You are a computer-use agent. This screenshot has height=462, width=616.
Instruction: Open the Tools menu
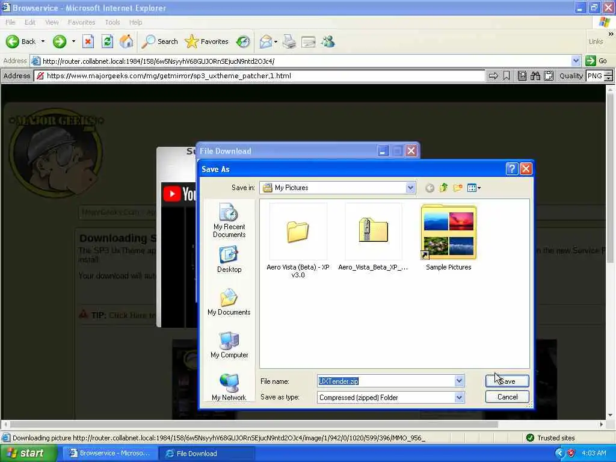[x=112, y=22]
